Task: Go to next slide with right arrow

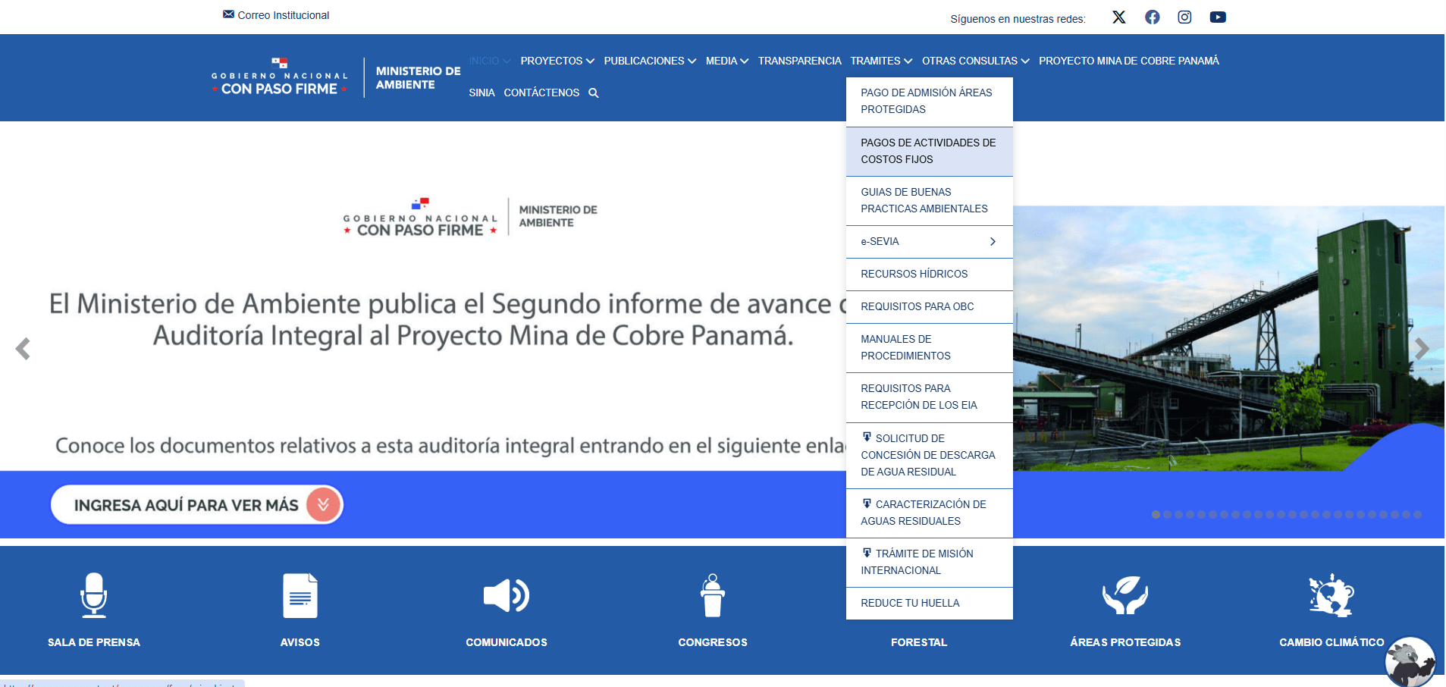Action: tap(1422, 349)
